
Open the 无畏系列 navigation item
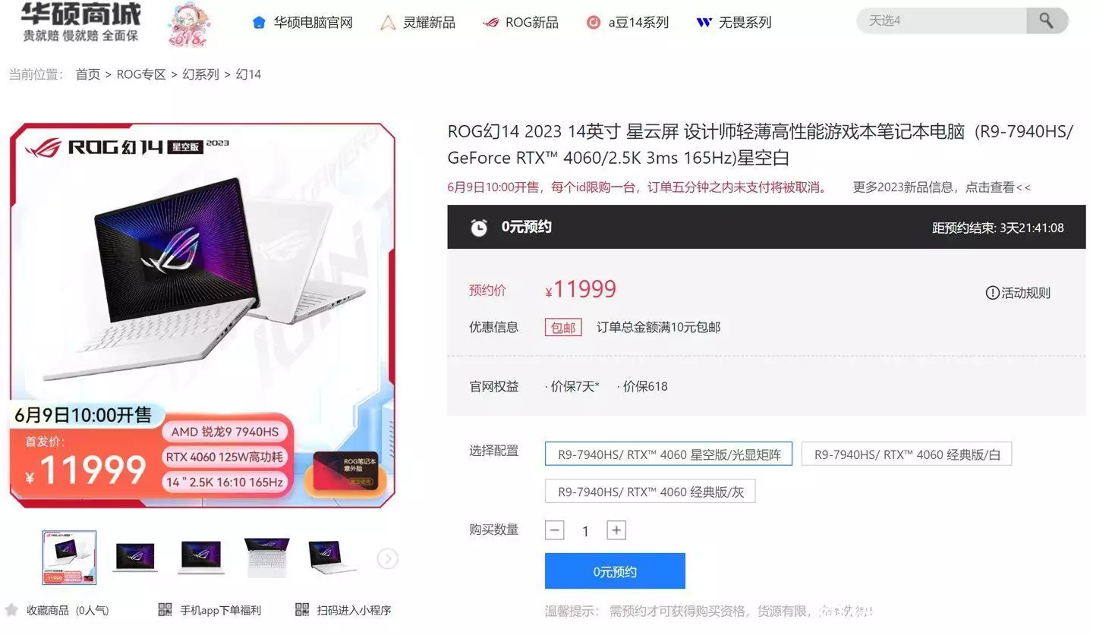734,23
